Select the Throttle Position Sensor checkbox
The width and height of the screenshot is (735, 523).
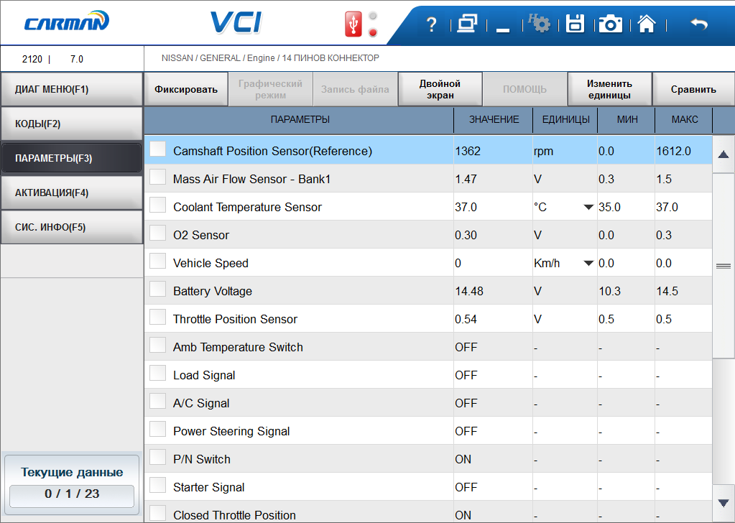[x=157, y=318]
